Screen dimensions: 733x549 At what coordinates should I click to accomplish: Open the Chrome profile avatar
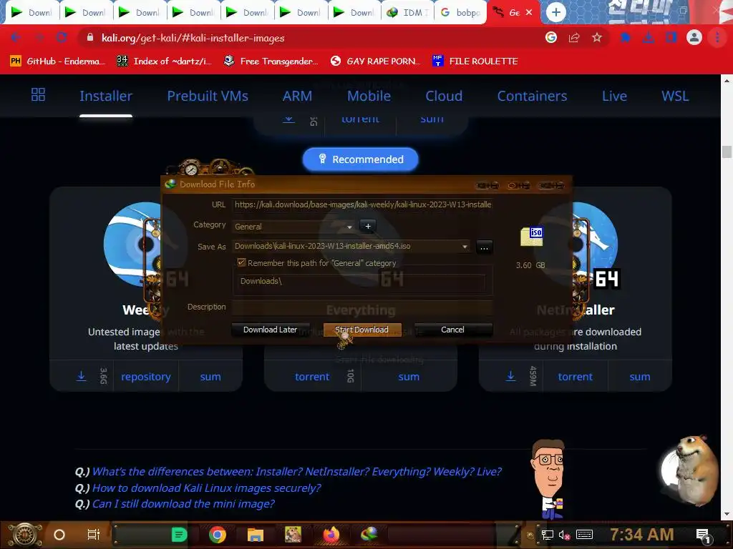694,37
